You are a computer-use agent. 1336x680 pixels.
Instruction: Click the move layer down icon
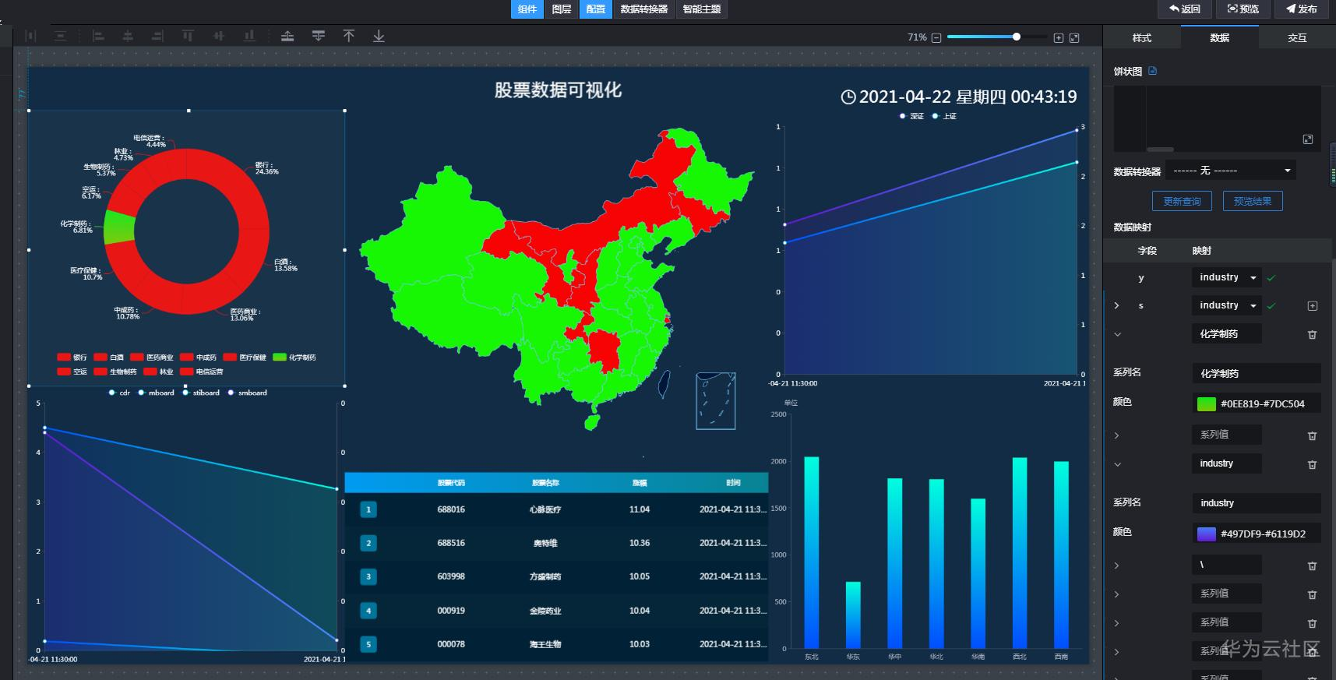point(318,36)
